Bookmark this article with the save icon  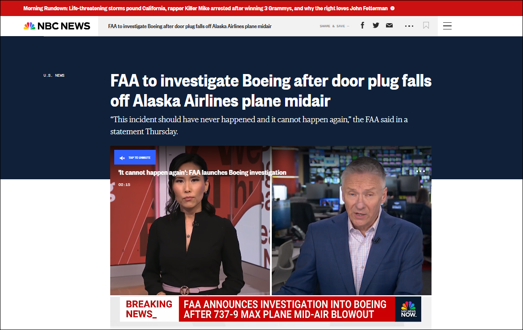[426, 25]
